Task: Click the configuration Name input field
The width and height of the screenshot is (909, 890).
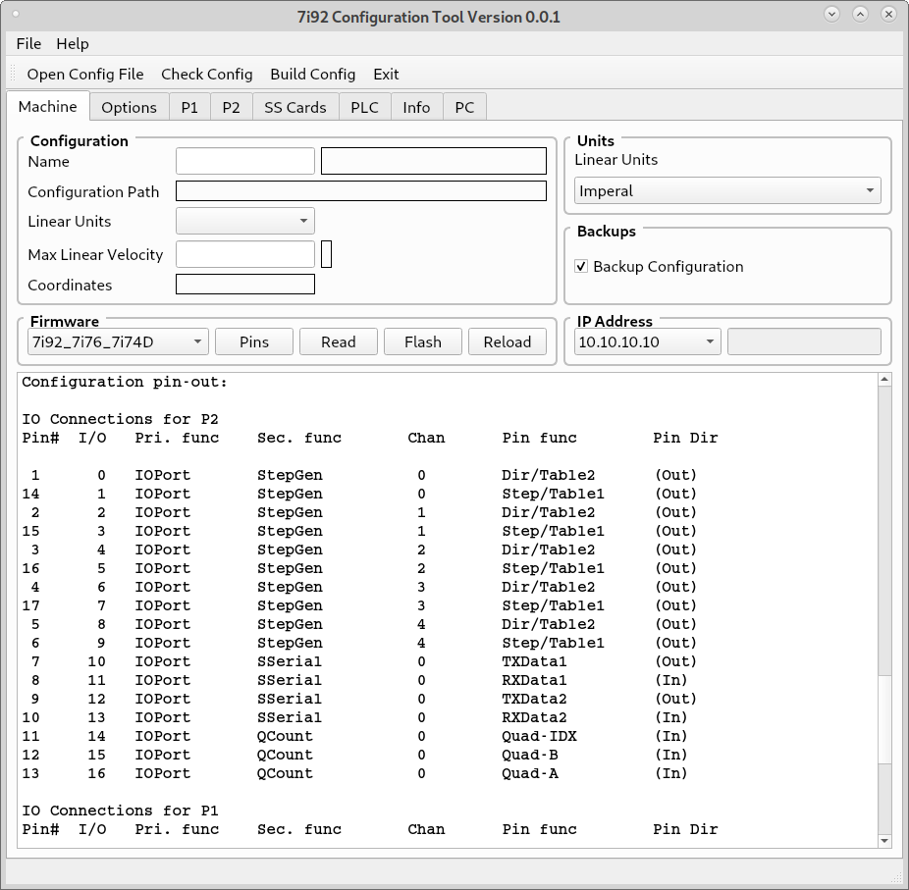Action: 245,161
